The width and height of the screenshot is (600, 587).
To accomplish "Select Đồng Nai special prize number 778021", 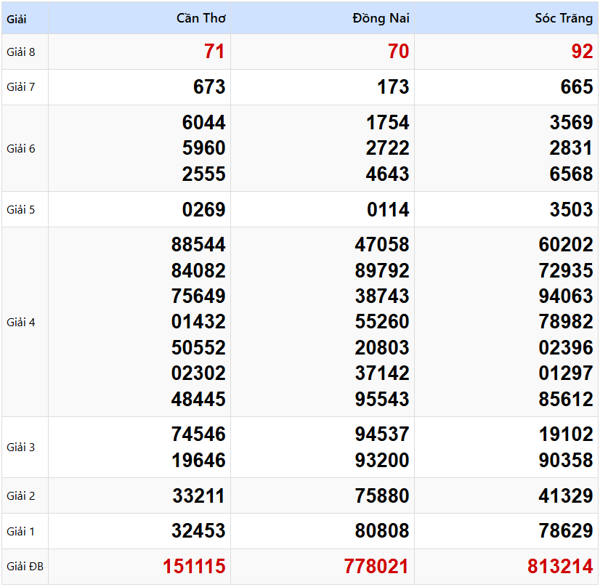I will (377, 567).
